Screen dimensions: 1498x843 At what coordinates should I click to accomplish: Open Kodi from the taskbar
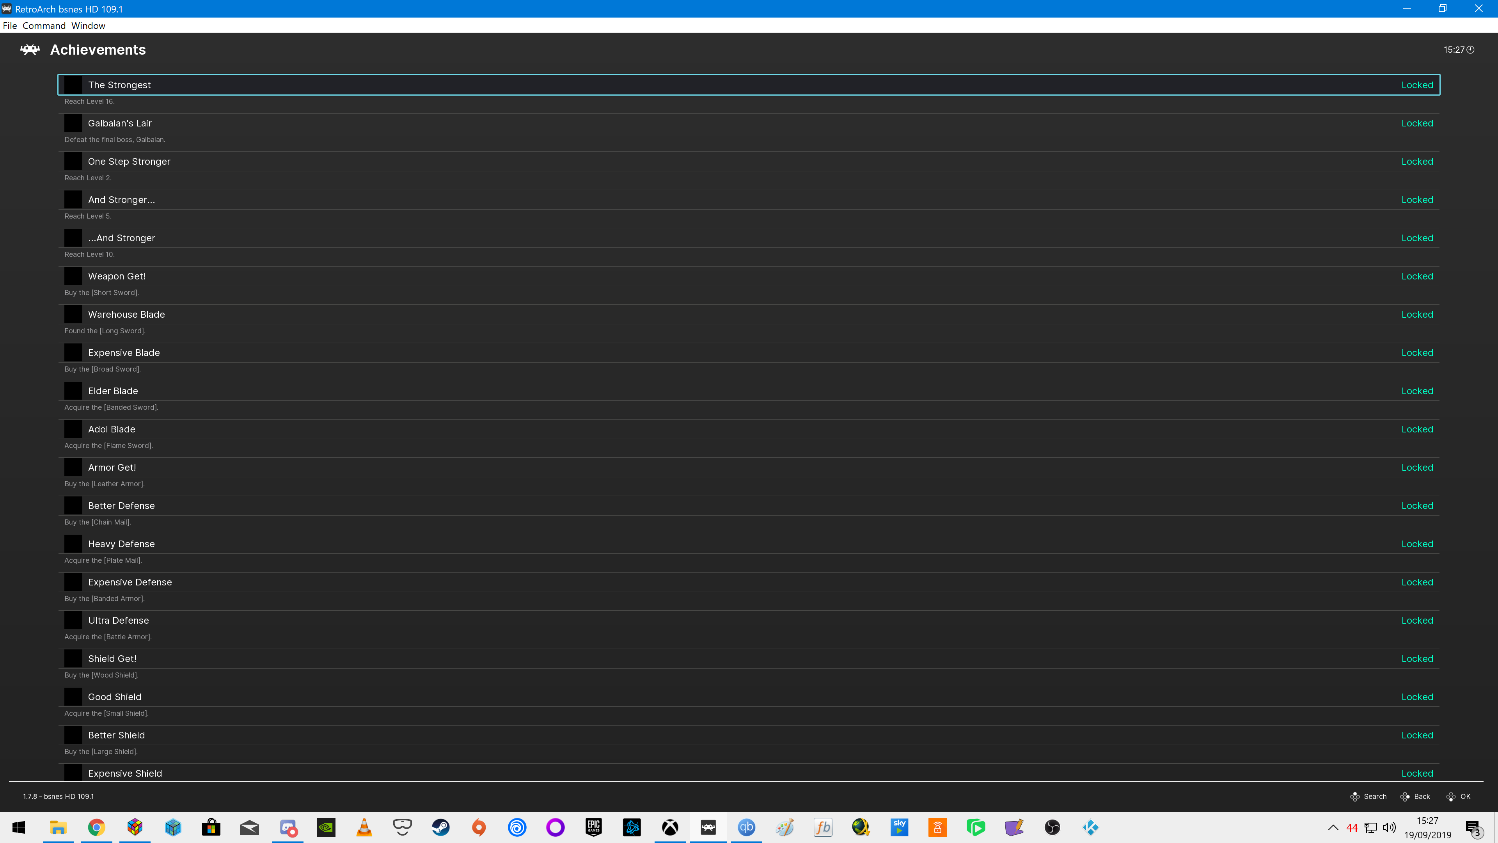point(1090,827)
